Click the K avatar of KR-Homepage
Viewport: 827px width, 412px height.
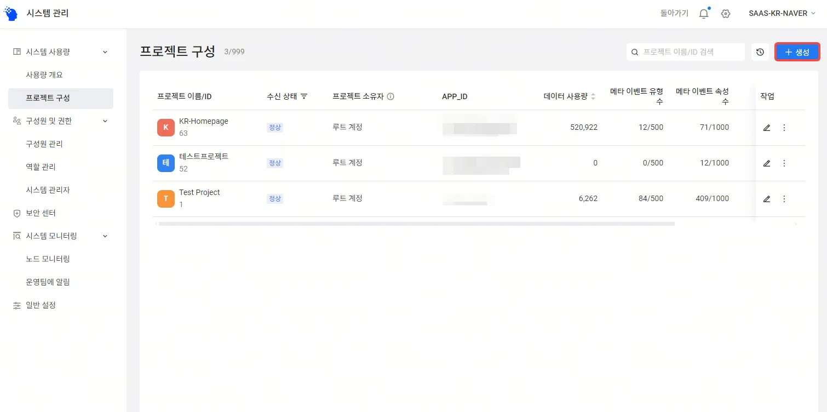[x=166, y=127]
